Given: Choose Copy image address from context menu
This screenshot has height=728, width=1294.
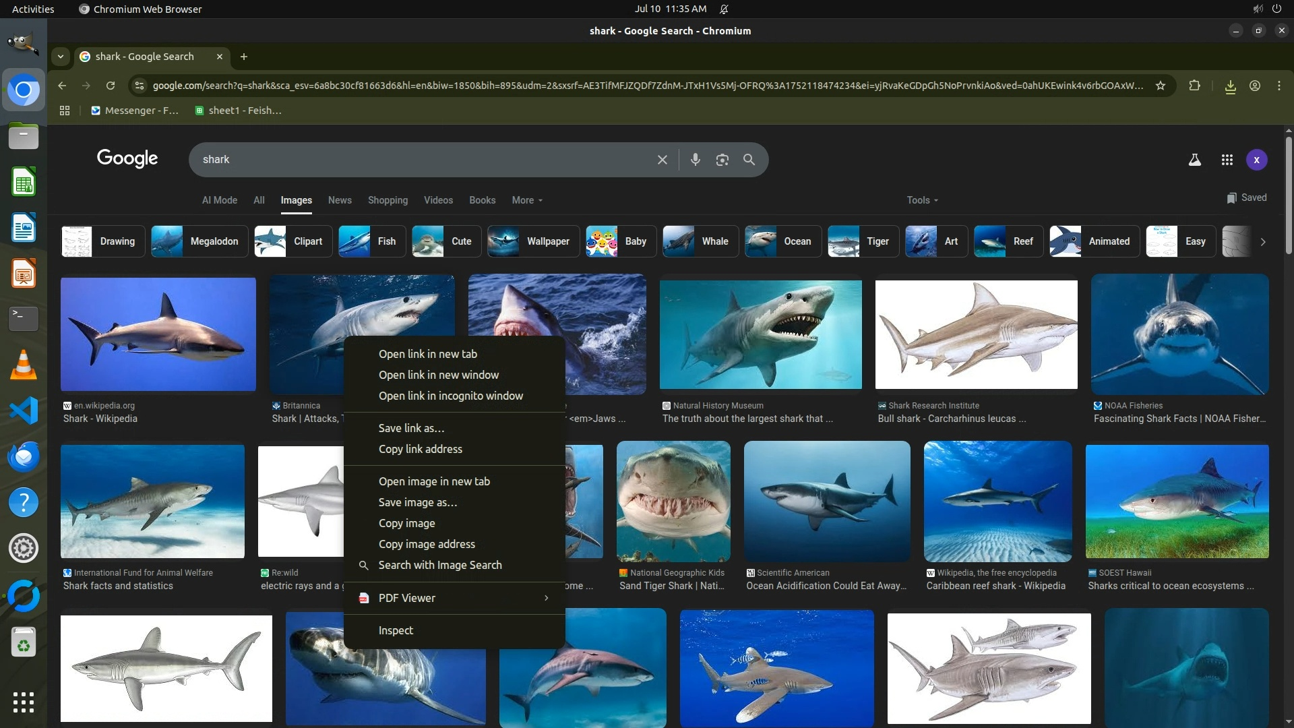Looking at the screenshot, I should pyautogui.click(x=427, y=544).
